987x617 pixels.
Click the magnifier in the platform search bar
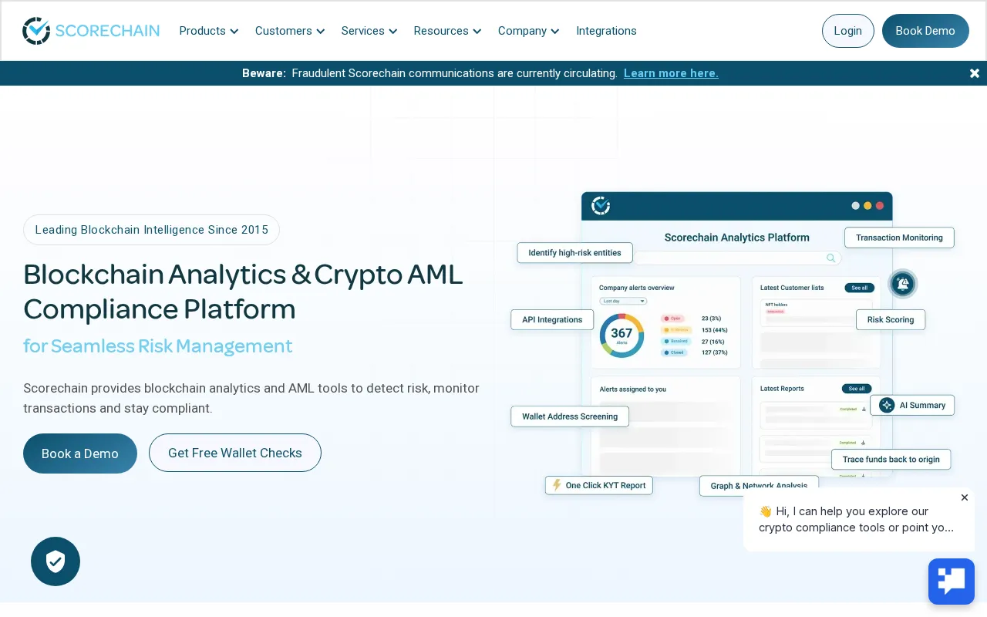[x=830, y=258]
